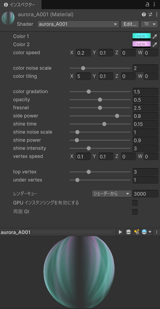Open the material header three-dot menu
Viewport: 160px width, 309px height.
(x=156, y=14)
